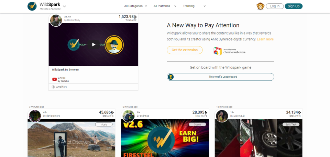
Task: Open The Art of Discovery thumbnail
Action: pyautogui.click(x=71, y=139)
